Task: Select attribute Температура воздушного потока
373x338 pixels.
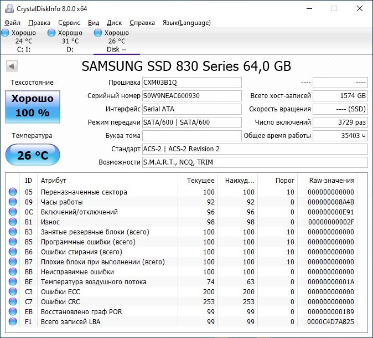Action: click(x=94, y=282)
